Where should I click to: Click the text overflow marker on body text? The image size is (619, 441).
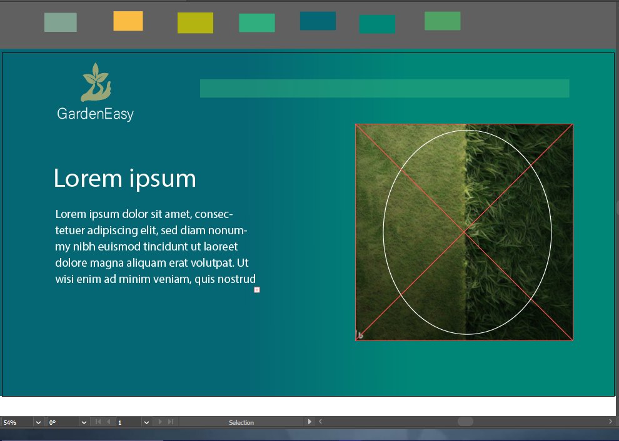pos(256,290)
